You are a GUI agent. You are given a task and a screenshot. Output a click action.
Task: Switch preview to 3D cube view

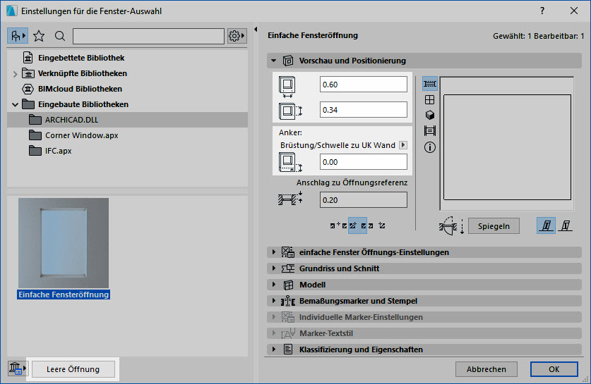(430, 115)
